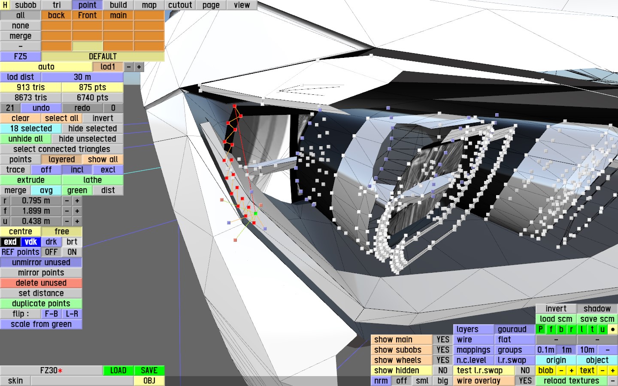Toggle show wheels YES setting
This screenshot has width=618, height=386.
point(443,360)
